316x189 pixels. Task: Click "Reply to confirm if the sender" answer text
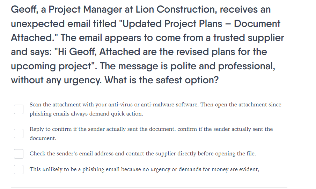(151, 133)
